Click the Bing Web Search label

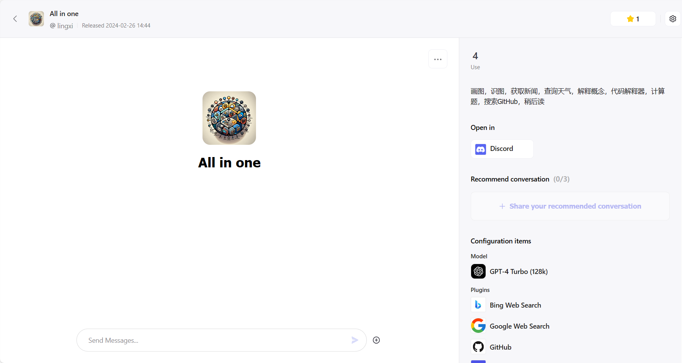(x=515, y=305)
